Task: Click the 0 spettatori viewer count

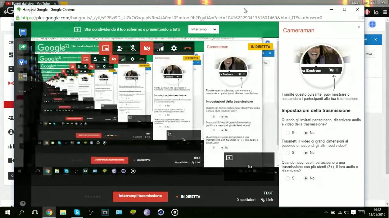Action: (x=246, y=200)
